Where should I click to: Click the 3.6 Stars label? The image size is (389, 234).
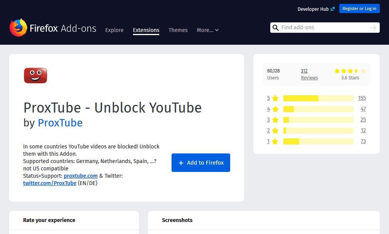350,77
